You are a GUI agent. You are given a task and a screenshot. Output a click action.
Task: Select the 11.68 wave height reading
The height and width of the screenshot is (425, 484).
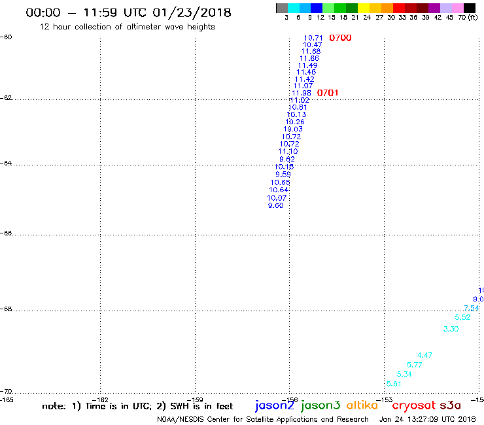pyautogui.click(x=311, y=52)
